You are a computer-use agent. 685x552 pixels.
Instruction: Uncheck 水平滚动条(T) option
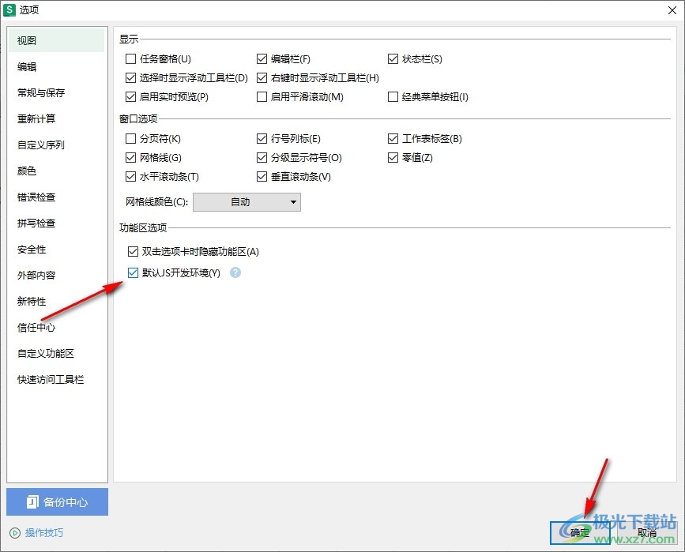[130, 176]
